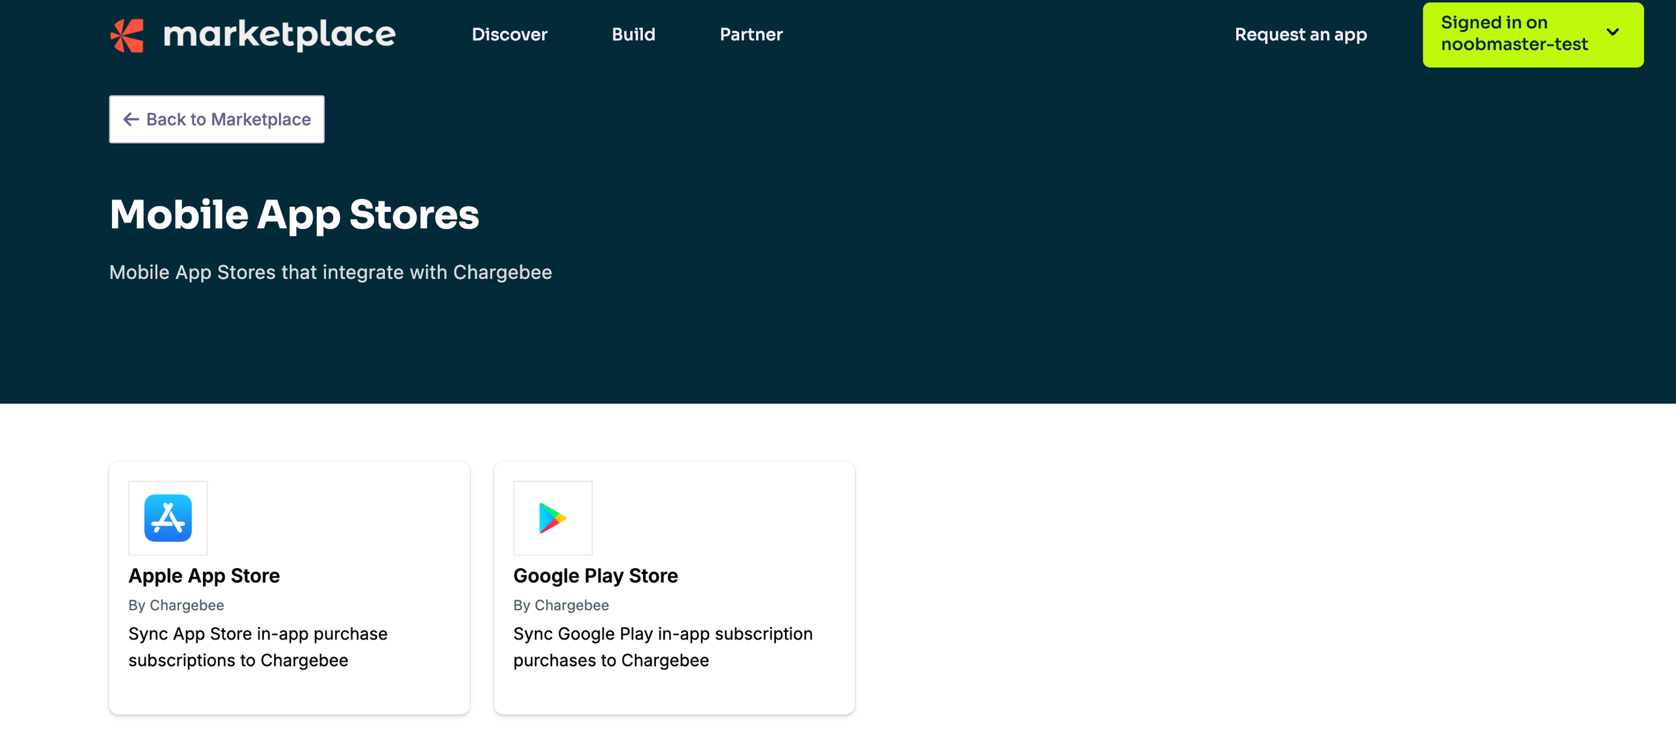Click the marketplace wordmark
Image resolution: width=1676 pixels, height=741 pixels.
click(x=279, y=35)
